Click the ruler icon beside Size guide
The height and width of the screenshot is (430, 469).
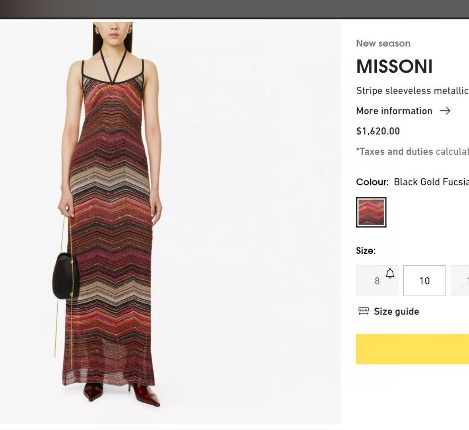364,311
